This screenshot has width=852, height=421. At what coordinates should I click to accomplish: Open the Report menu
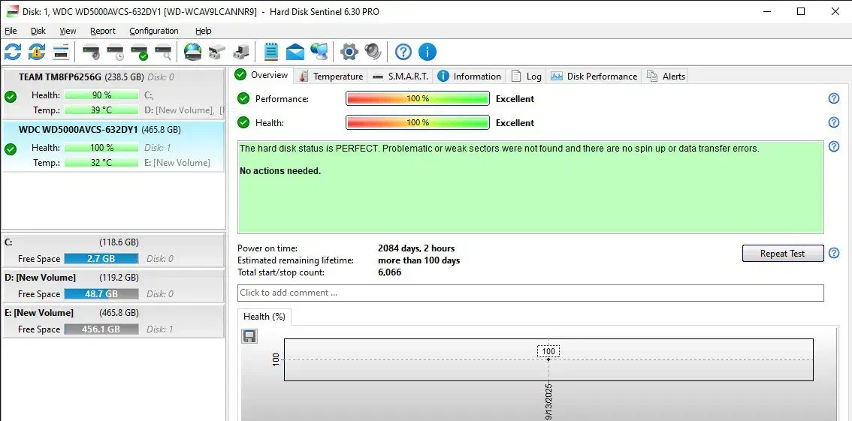[x=103, y=31]
